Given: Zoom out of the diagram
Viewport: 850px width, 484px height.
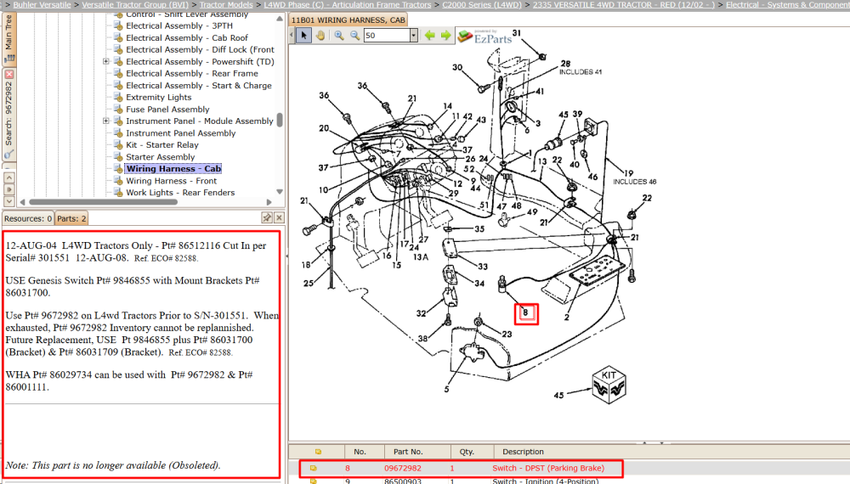Looking at the screenshot, I should [x=355, y=35].
